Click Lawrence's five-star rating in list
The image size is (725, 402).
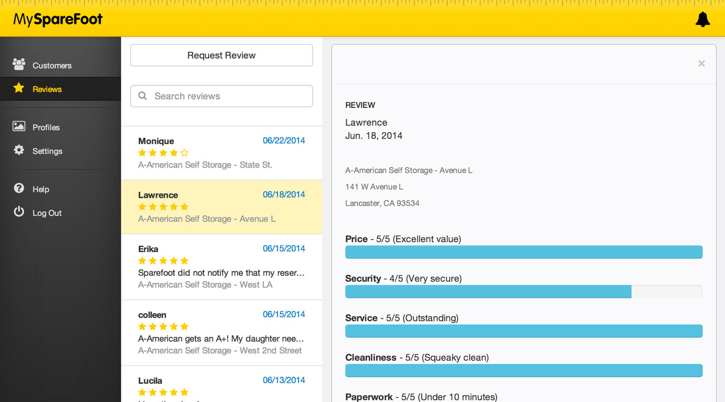[x=163, y=207]
